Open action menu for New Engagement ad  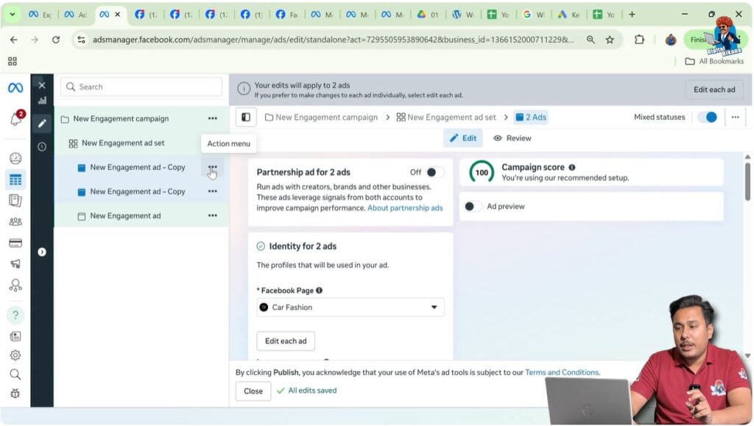pos(213,216)
